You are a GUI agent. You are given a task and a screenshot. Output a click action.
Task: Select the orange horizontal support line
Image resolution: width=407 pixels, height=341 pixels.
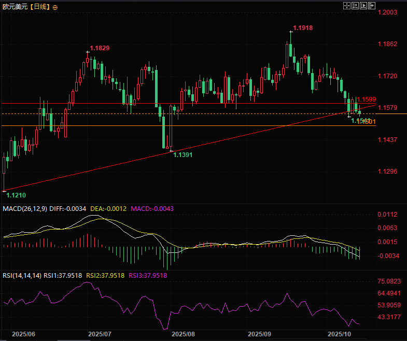tap(156, 126)
